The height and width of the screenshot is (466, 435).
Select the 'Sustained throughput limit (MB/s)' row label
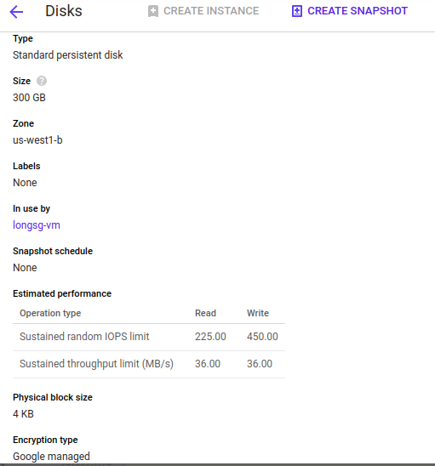pos(96,364)
